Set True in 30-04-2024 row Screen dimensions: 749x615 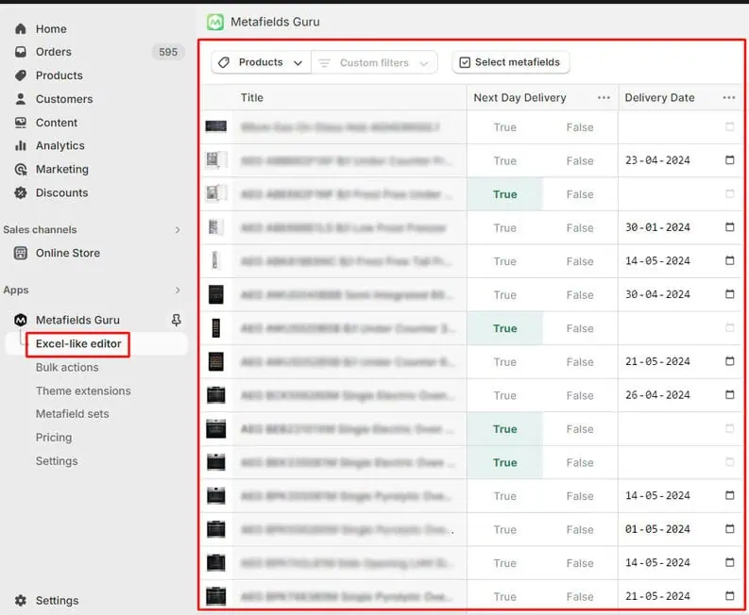tap(505, 295)
